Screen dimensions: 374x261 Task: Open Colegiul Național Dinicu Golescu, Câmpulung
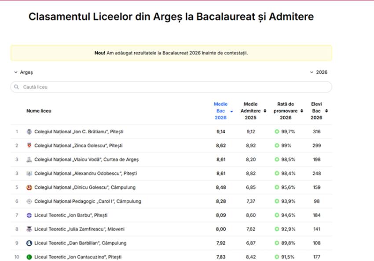pos(85,187)
